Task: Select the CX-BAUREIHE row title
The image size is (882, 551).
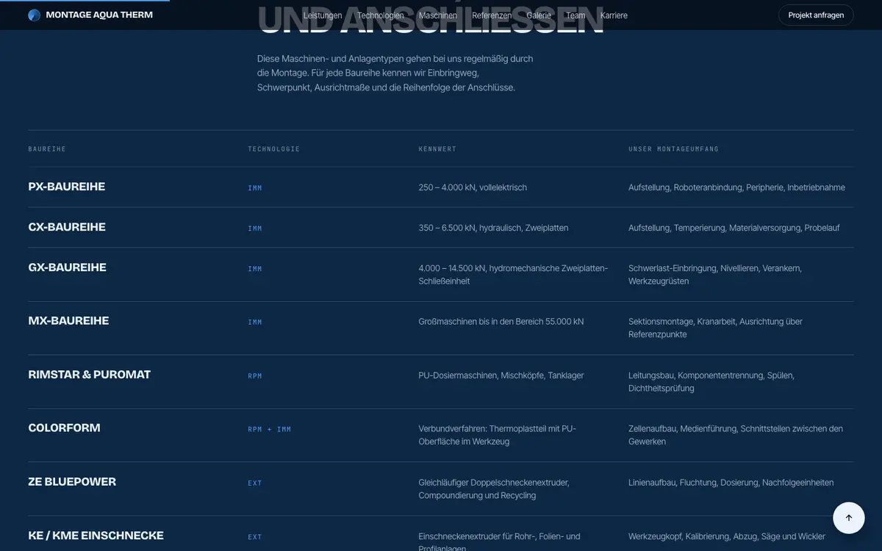Action: [67, 227]
